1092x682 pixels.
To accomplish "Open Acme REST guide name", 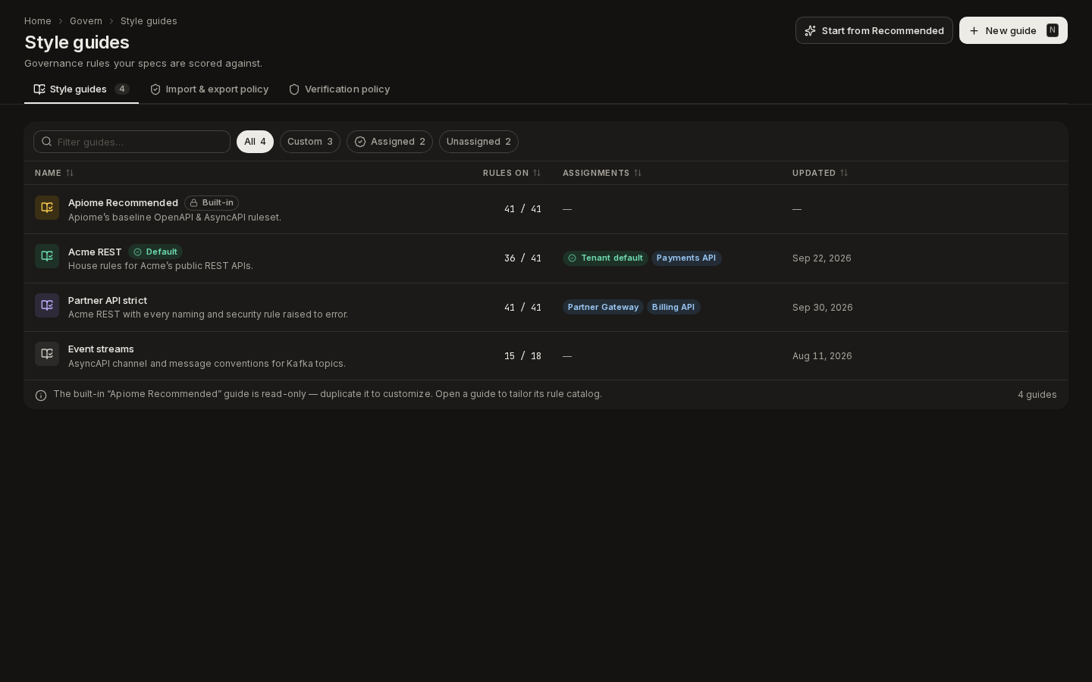I will tap(95, 252).
